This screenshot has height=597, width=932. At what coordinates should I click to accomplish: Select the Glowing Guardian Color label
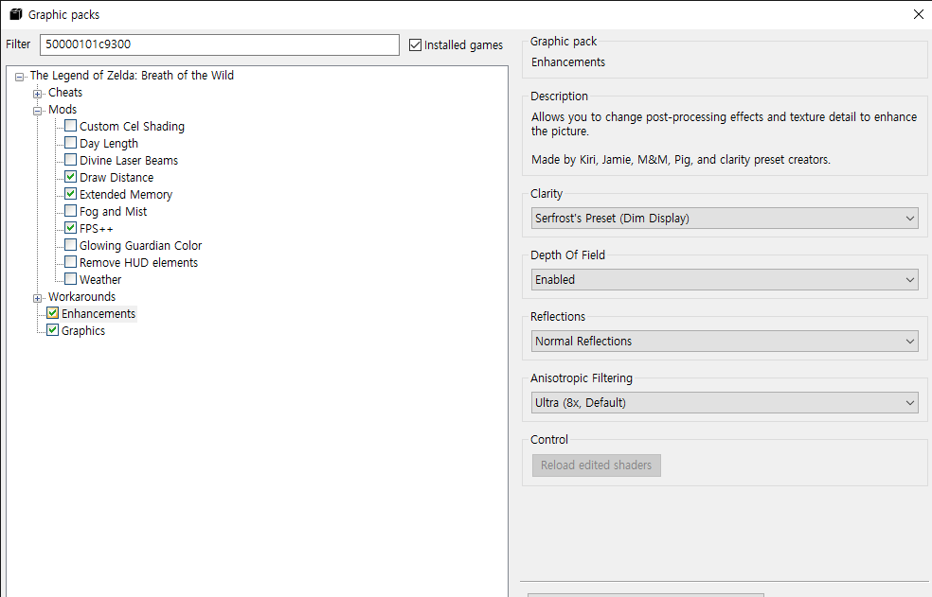tap(141, 246)
